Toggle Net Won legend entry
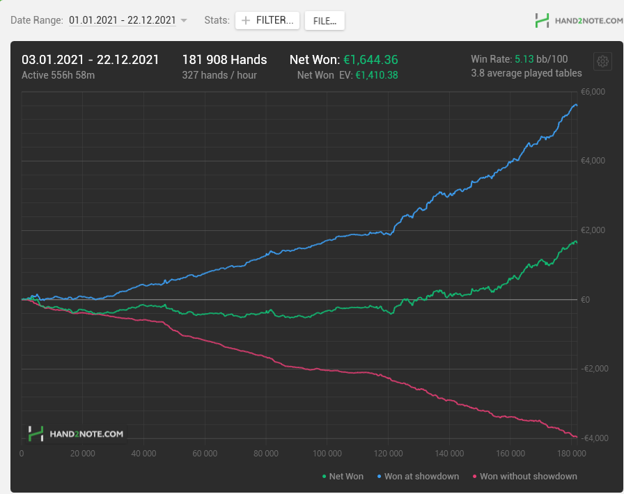This screenshot has width=624, height=494. coord(343,476)
